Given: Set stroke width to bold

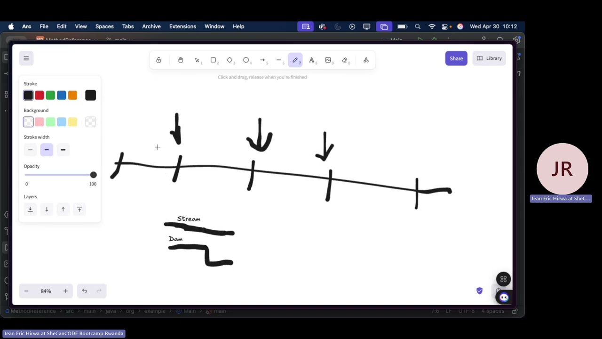Looking at the screenshot, I should click(x=47, y=150).
